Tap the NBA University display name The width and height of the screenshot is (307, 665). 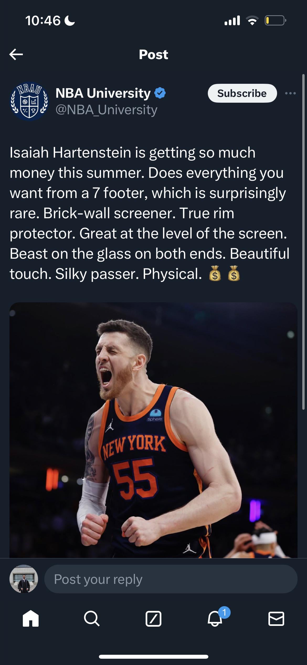click(x=103, y=93)
